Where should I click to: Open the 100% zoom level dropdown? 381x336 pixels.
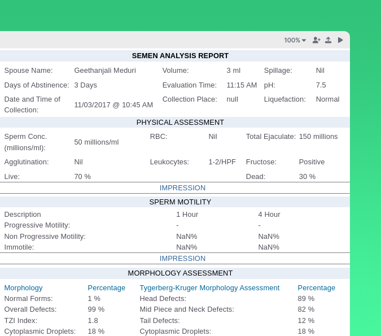(295, 40)
